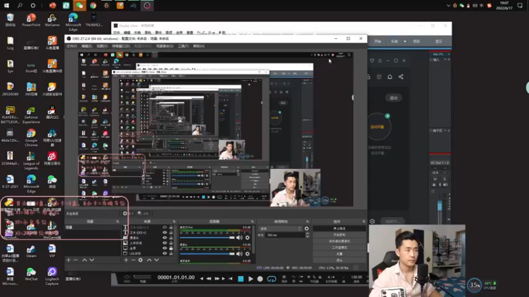Expand the 插入 inserts dropdown in Studio One mixer
This screenshot has width=529, height=297.
click(x=445, y=59)
